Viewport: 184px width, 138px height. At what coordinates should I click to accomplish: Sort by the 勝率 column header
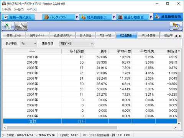tap(97, 51)
